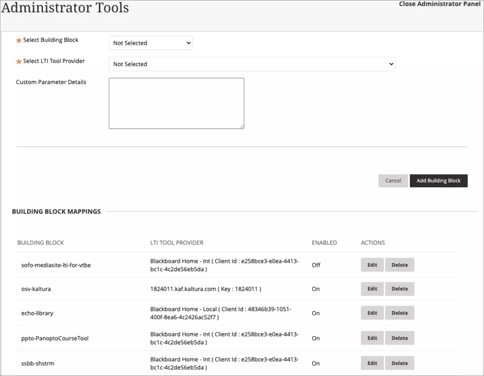
Task: Delete the sofo-mediasite-lti-for-vtbe mapping
Action: tap(399, 265)
